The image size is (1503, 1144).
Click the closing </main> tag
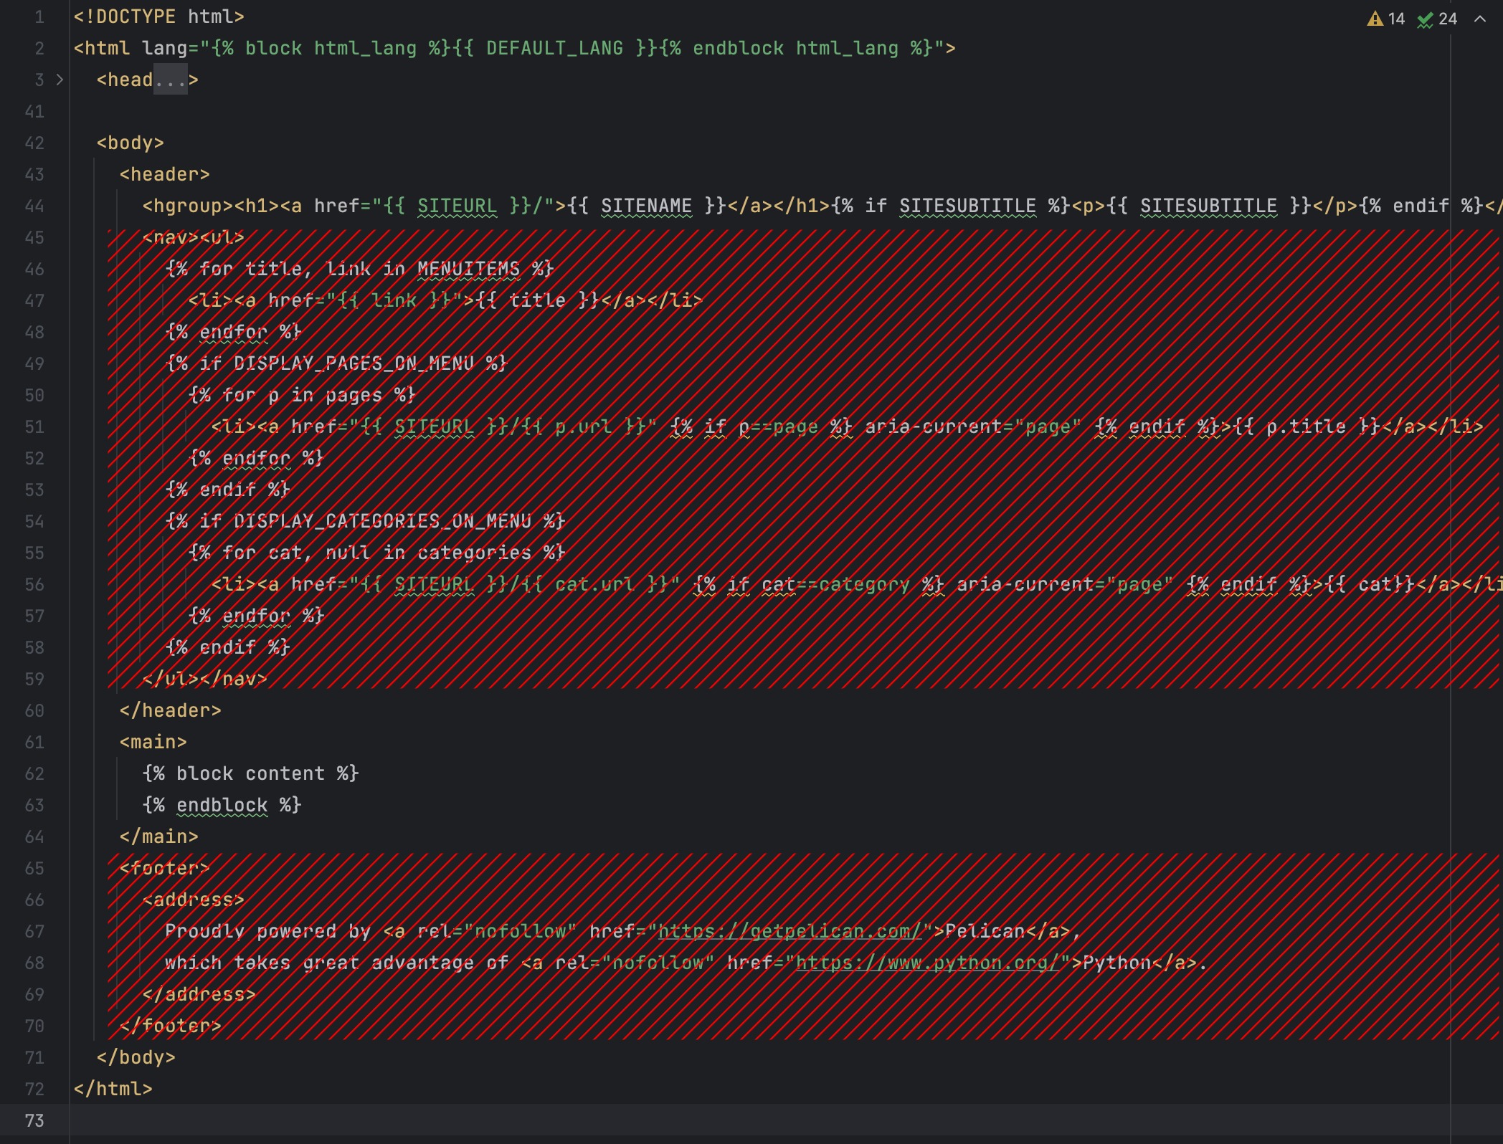pyautogui.click(x=159, y=836)
